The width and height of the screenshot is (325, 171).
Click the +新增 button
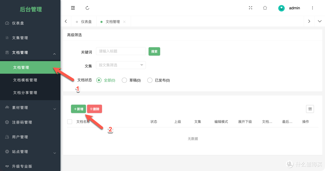point(78,109)
